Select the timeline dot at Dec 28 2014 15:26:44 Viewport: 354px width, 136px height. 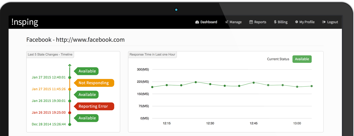pyautogui.click(x=70, y=124)
